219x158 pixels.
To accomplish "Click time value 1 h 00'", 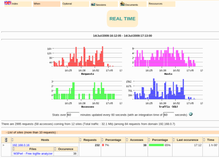I will [x=213, y=145].
